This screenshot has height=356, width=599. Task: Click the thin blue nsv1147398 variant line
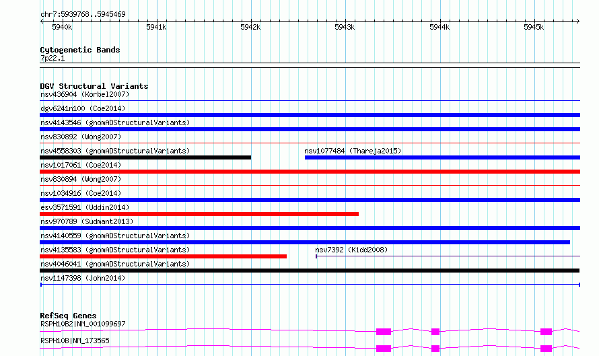(x=310, y=285)
